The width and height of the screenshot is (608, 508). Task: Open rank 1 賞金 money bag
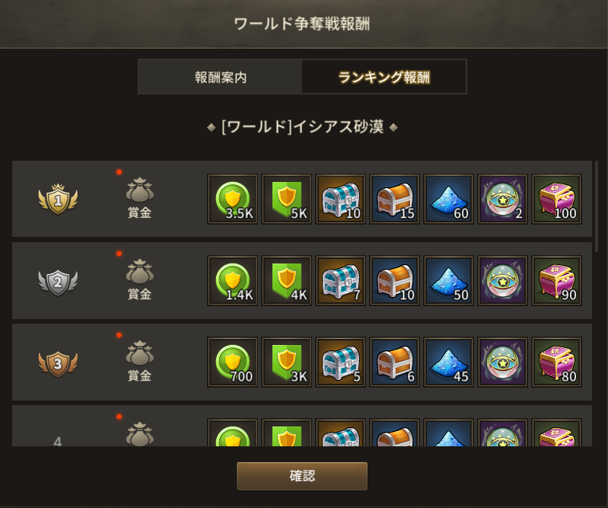tap(139, 198)
